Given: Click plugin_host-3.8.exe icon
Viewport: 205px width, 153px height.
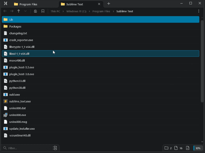Looking at the screenshot, I should coord(5,74).
